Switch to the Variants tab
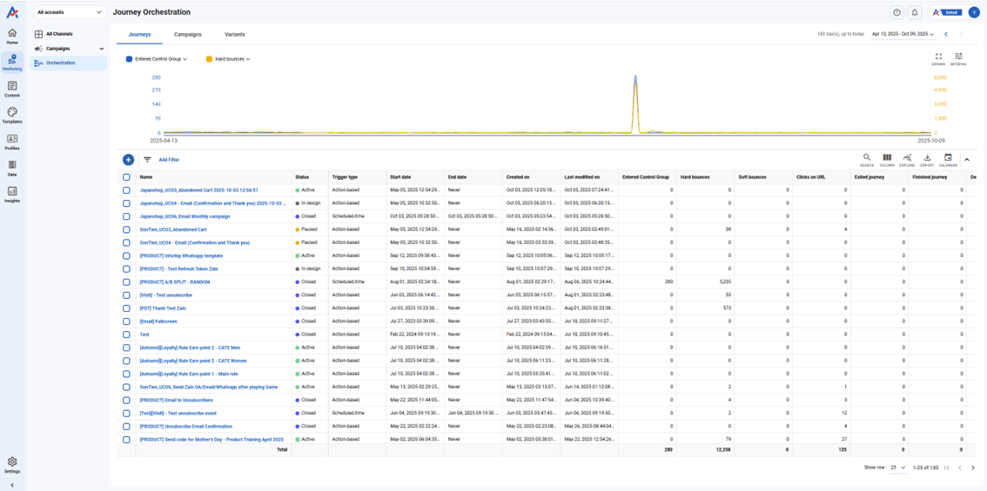This screenshot has height=491, width=987. point(234,35)
